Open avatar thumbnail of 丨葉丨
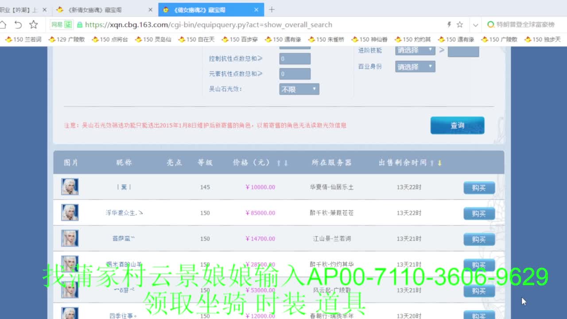Image resolution: width=567 pixels, height=319 pixels. [x=70, y=187]
